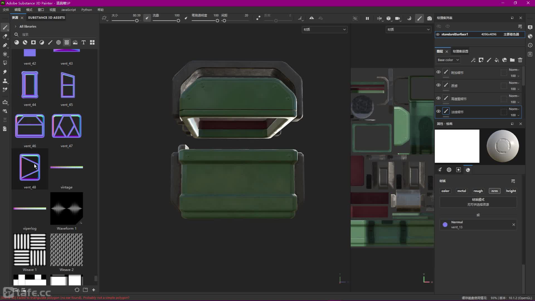Toggle the nrm material channel

pos(494,191)
